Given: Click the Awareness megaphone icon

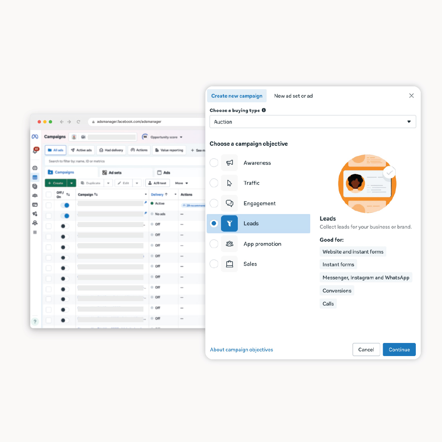Looking at the screenshot, I should click(x=229, y=163).
